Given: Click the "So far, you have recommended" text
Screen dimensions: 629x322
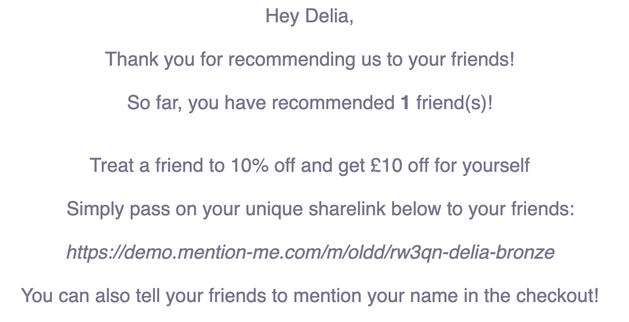Looking at the screenshot, I should (261, 103).
